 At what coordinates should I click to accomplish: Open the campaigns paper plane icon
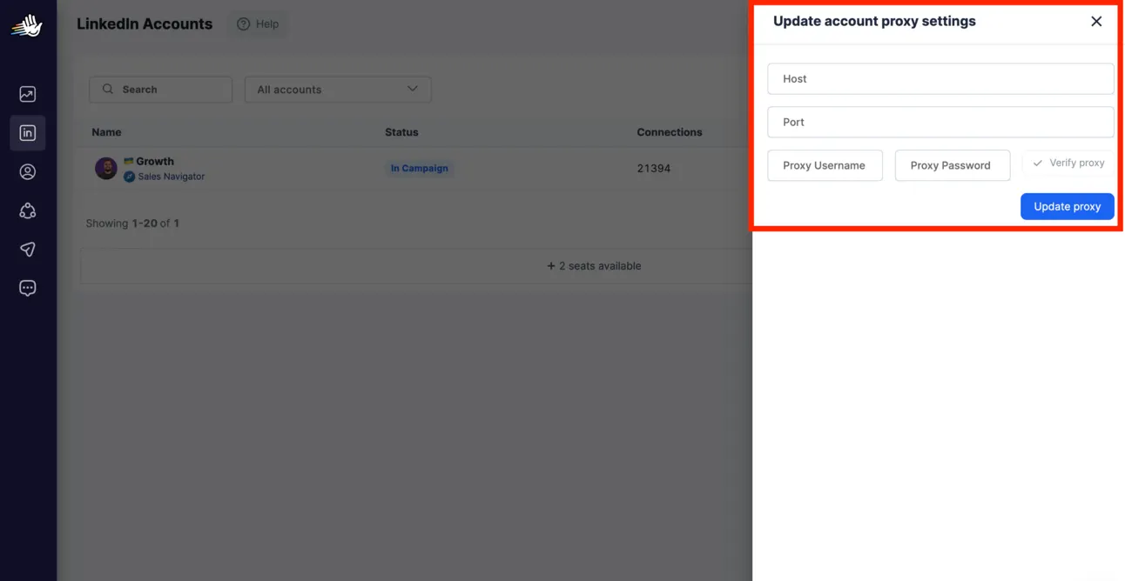pos(28,250)
